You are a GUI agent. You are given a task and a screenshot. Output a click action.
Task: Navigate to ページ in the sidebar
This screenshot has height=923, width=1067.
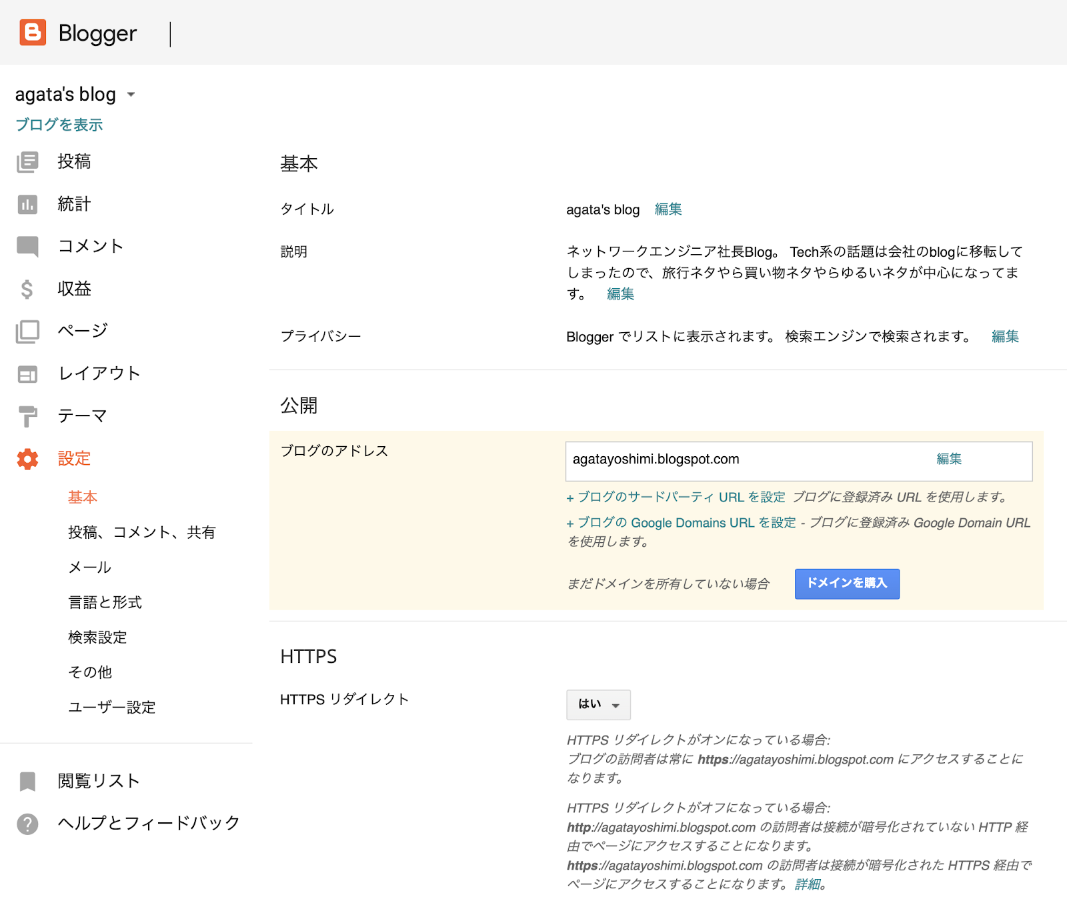(83, 331)
